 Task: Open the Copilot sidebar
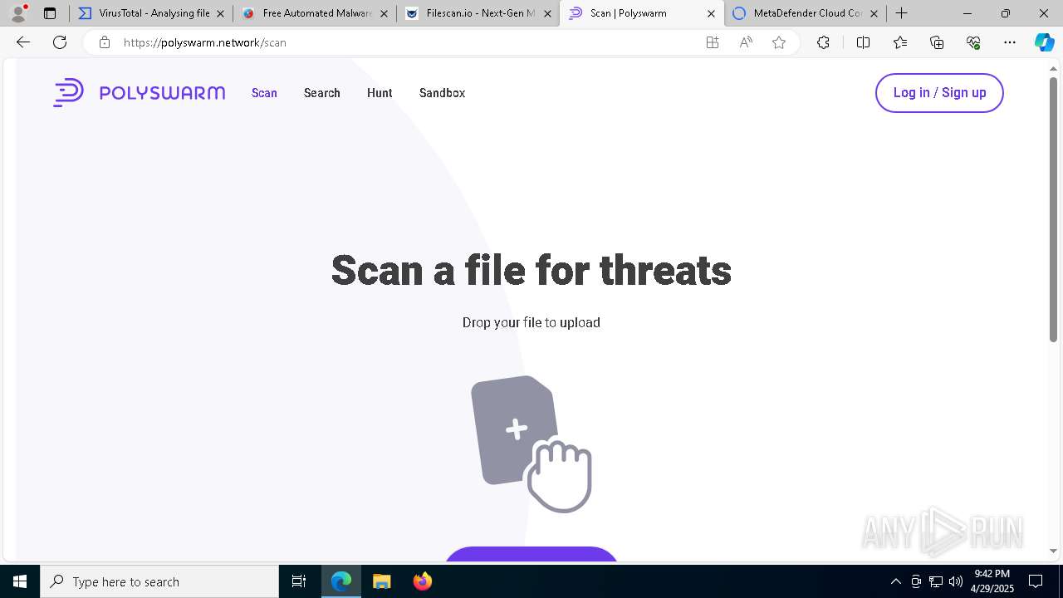(1045, 42)
